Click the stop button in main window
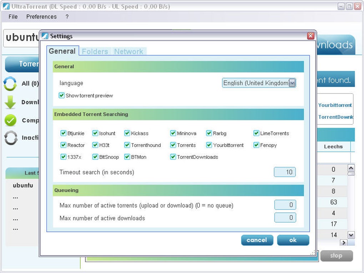The width and height of the screenshot is (364, 273). coord(337,256)
